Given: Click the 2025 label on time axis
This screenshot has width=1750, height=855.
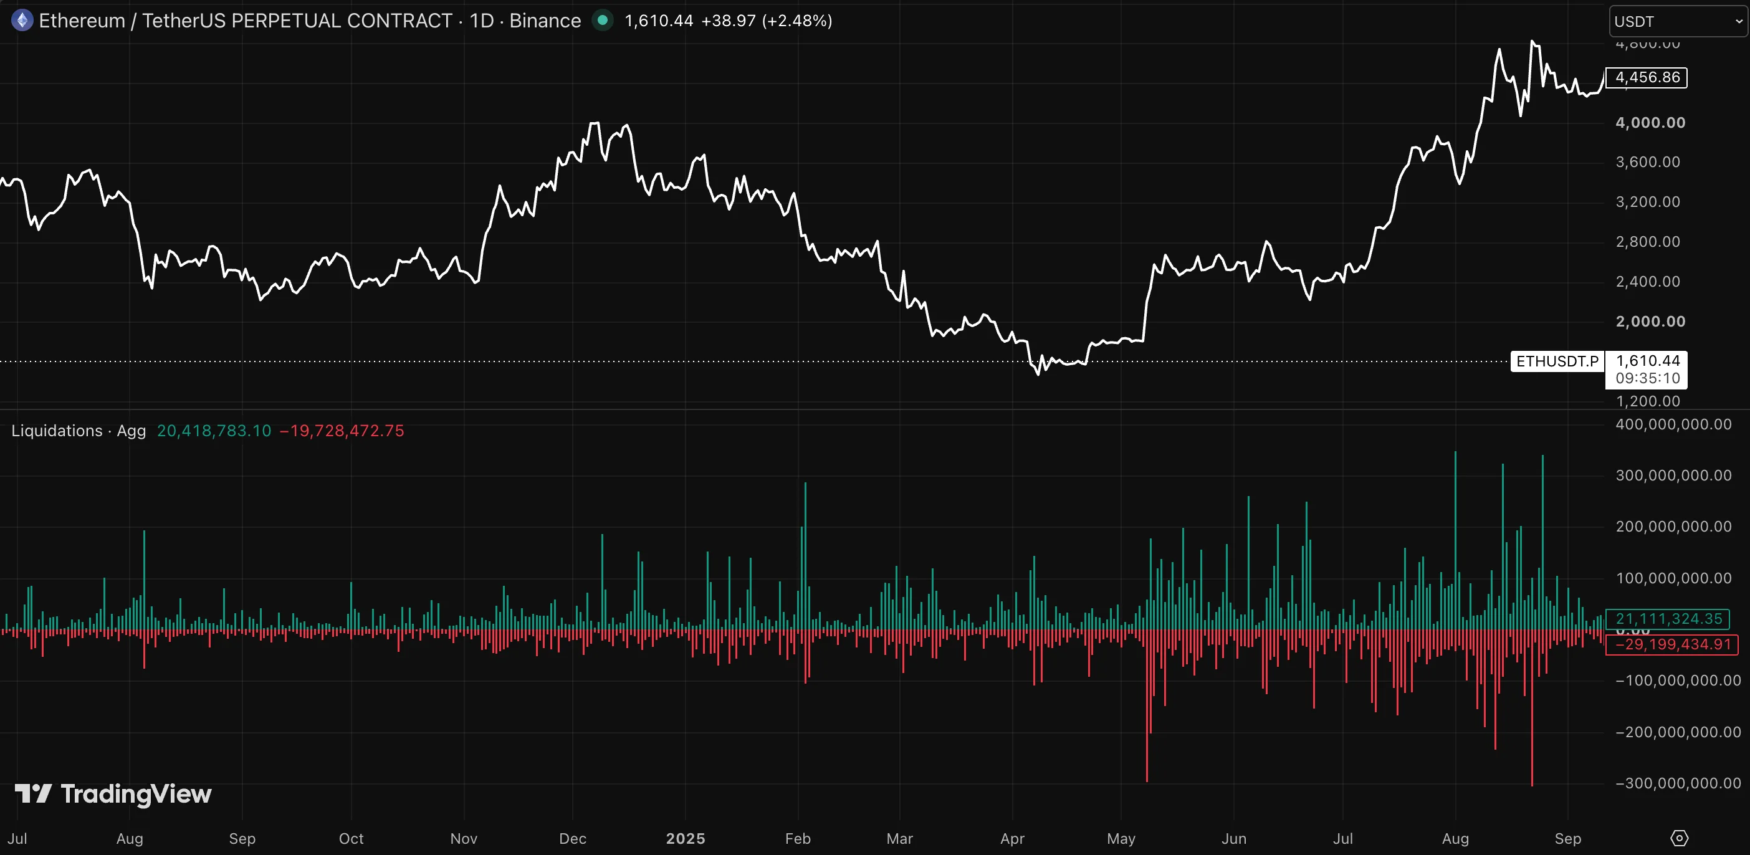Looking at the screenshot, I should 686,838.
